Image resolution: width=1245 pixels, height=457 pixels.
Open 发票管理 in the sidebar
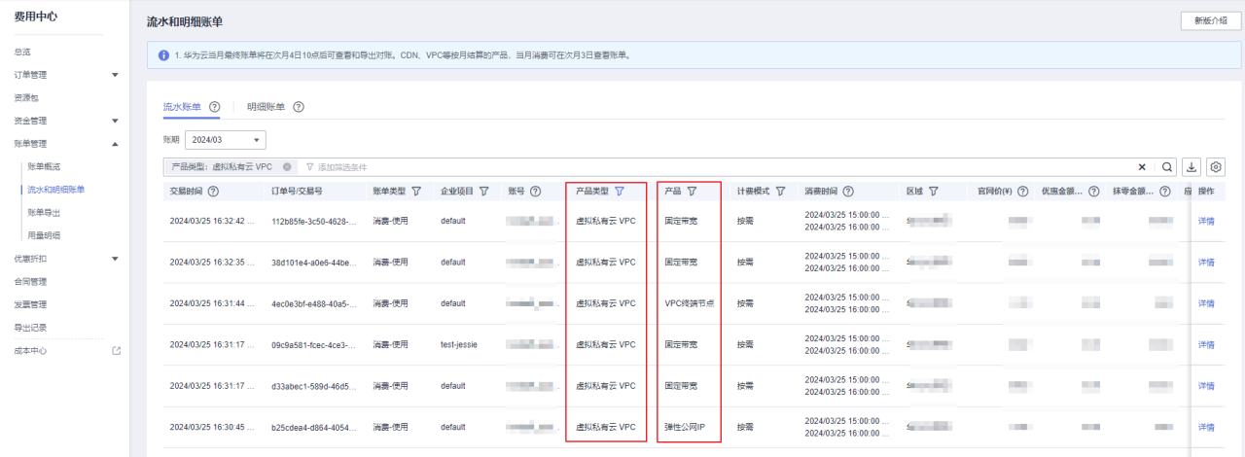click(x=30, y=304)
